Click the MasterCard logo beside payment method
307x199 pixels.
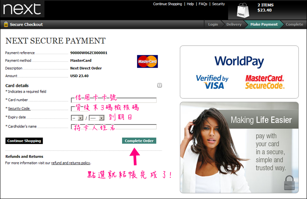[147, 61]
